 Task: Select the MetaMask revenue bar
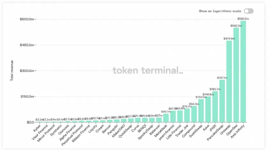[166, 118]
